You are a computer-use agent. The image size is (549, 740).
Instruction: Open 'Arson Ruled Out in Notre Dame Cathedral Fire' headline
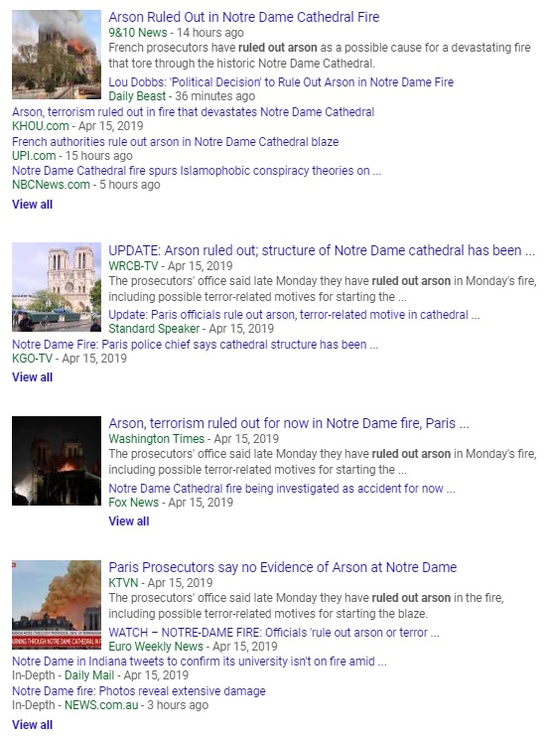point(244,17)
